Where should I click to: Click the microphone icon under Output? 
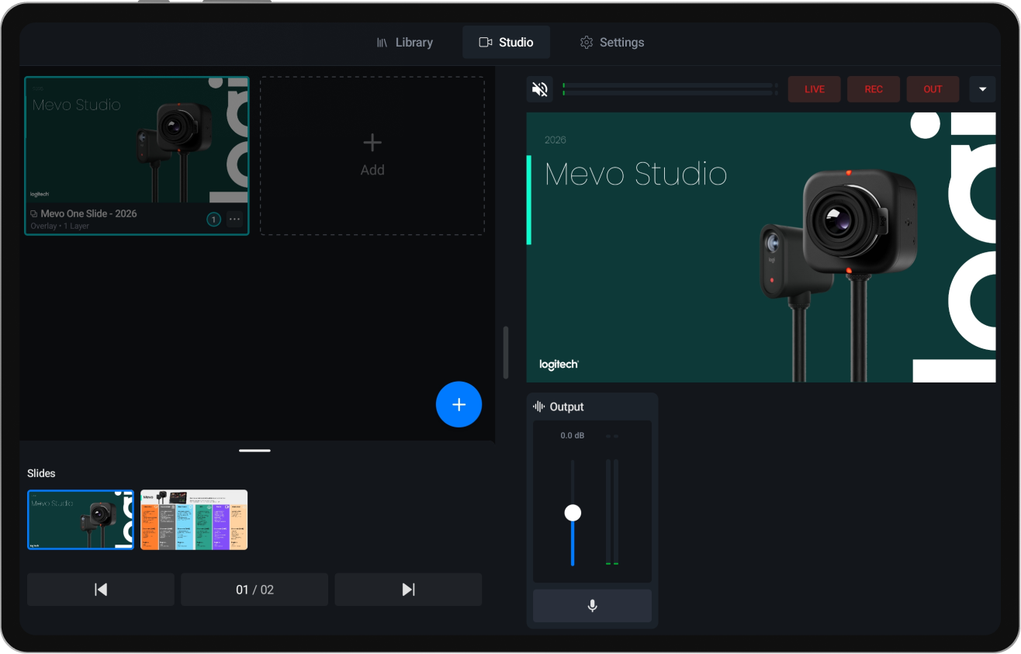pyautogui.click(x=592, y=606)
